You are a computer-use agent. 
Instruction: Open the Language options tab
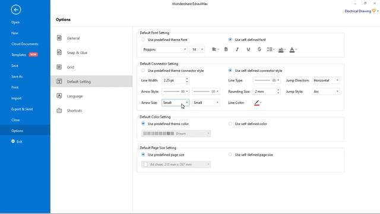pos(91,96)
